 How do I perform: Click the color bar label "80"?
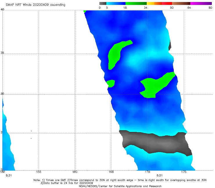pyautogui.click(x=210, y=8)
